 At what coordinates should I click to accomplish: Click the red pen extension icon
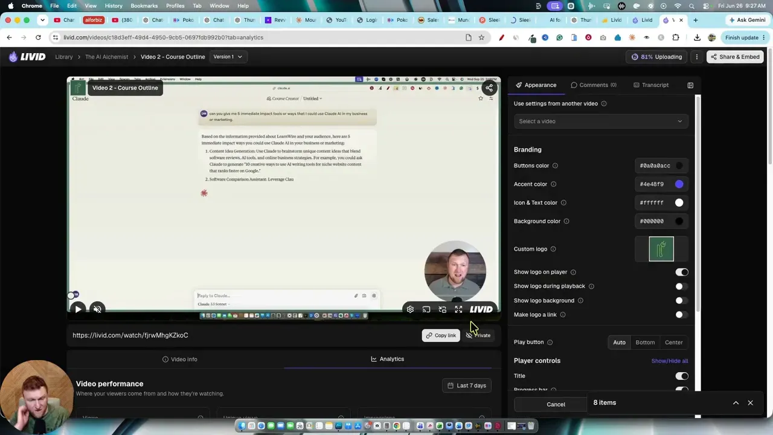coord(501,37)
